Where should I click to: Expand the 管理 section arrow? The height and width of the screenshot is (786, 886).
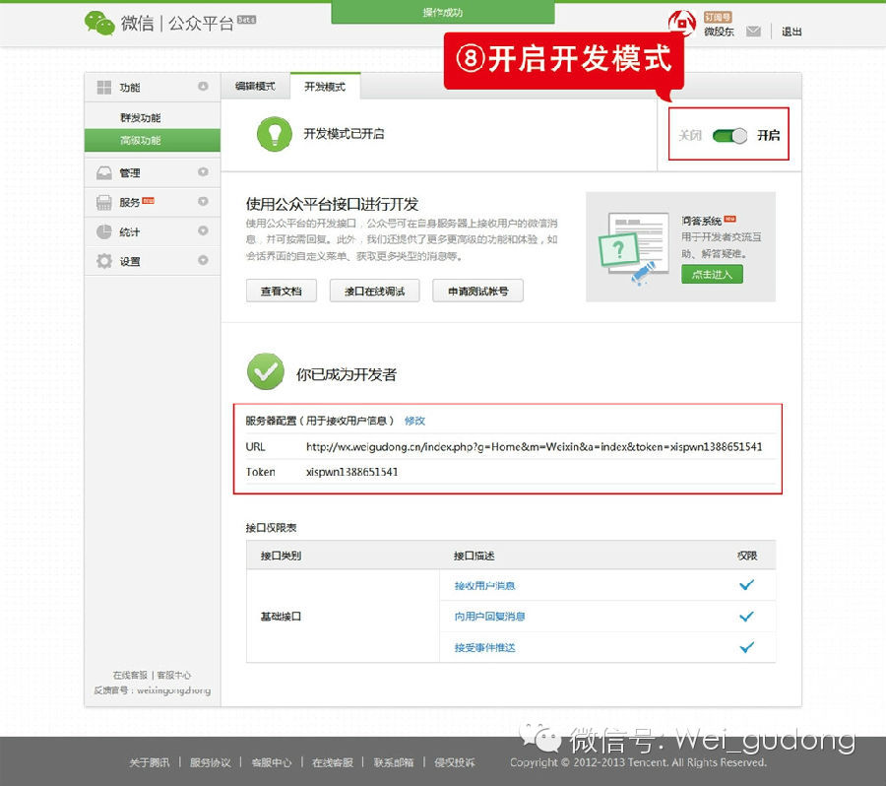tap(203, 172)
